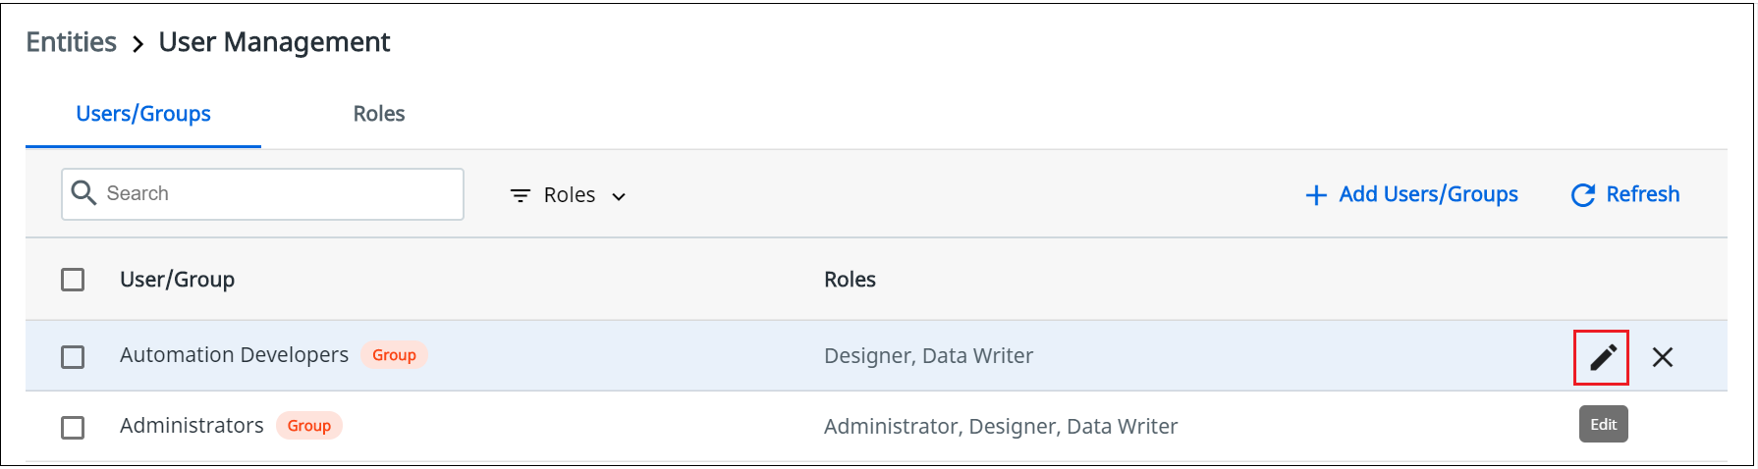Click the magnifier icon in Search box

click(84, 193)
